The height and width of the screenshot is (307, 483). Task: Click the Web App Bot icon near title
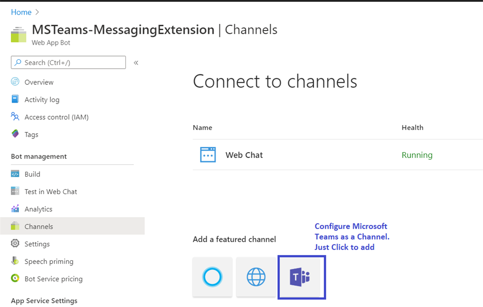pyautogui.click(x=18, y=34)
